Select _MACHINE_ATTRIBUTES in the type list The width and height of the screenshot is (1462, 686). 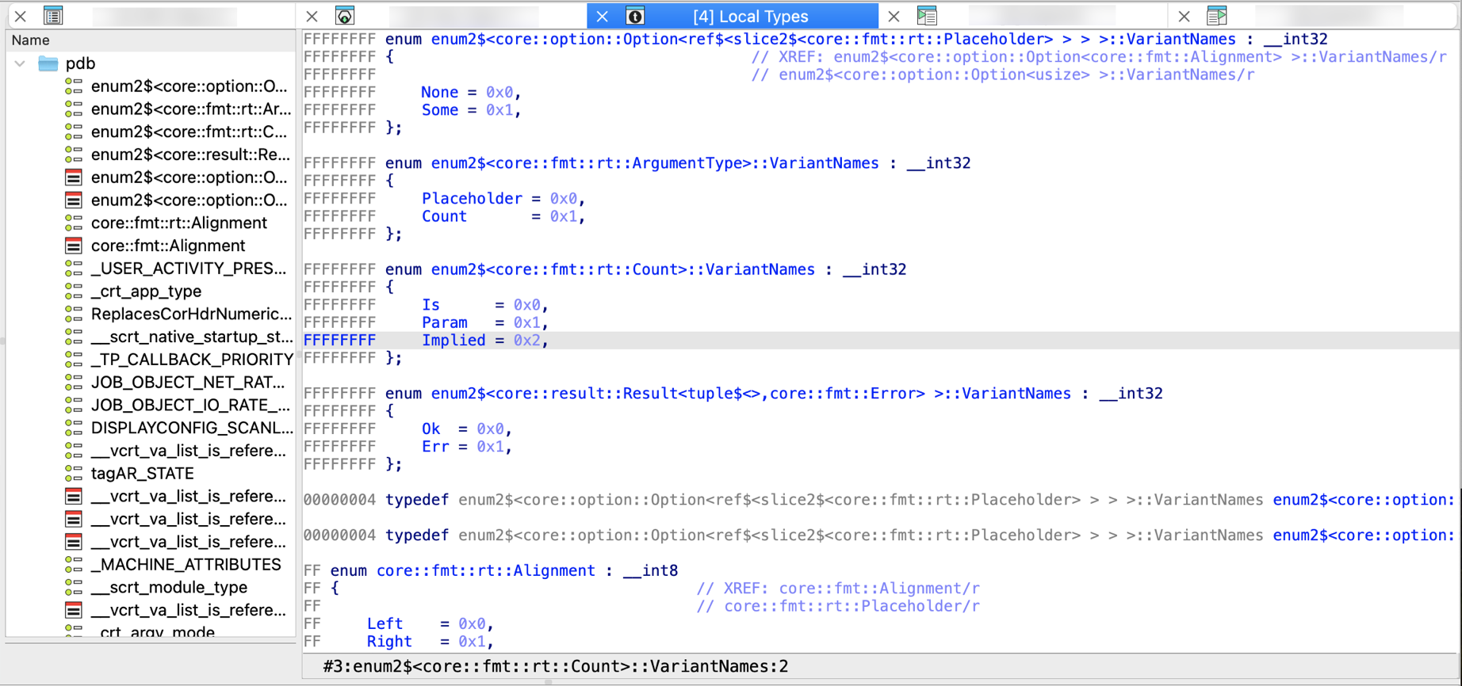(186, 565)
